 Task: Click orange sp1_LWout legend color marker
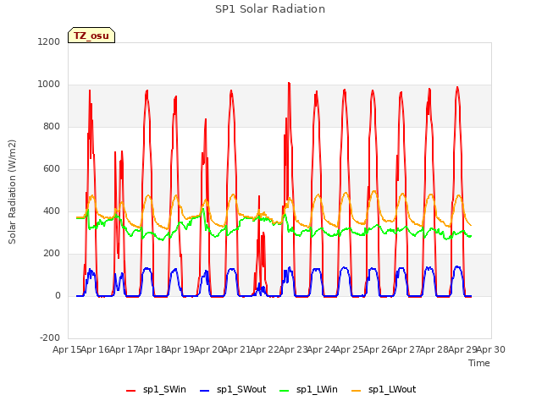(x=356, y=391)
